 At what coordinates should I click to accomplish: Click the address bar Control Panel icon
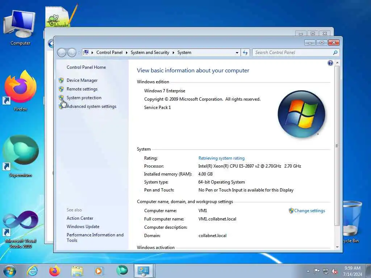(x=86, y=52)
